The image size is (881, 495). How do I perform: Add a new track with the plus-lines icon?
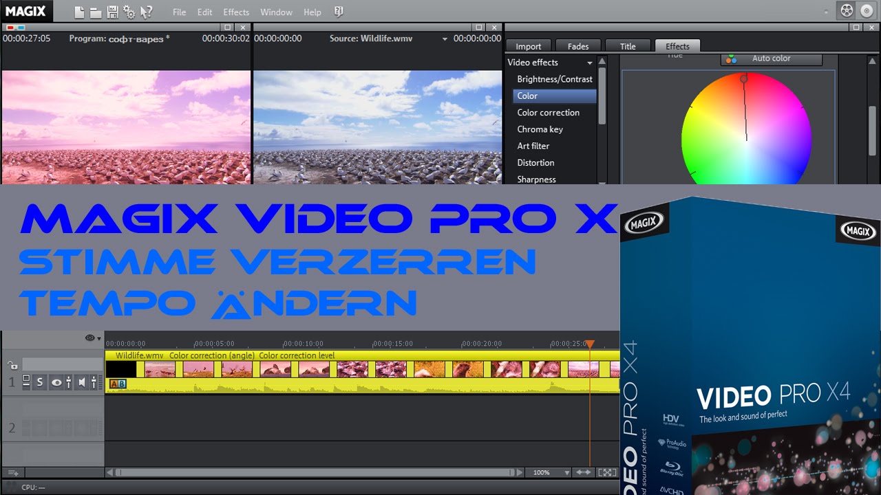click(12, 473)
